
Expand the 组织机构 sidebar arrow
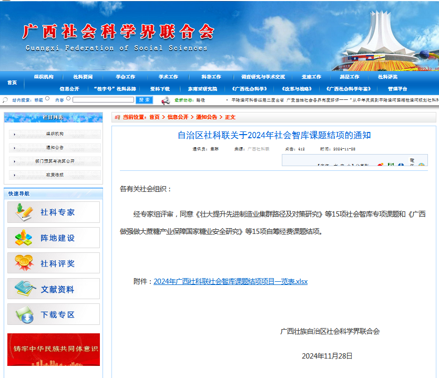pos(15,135)
